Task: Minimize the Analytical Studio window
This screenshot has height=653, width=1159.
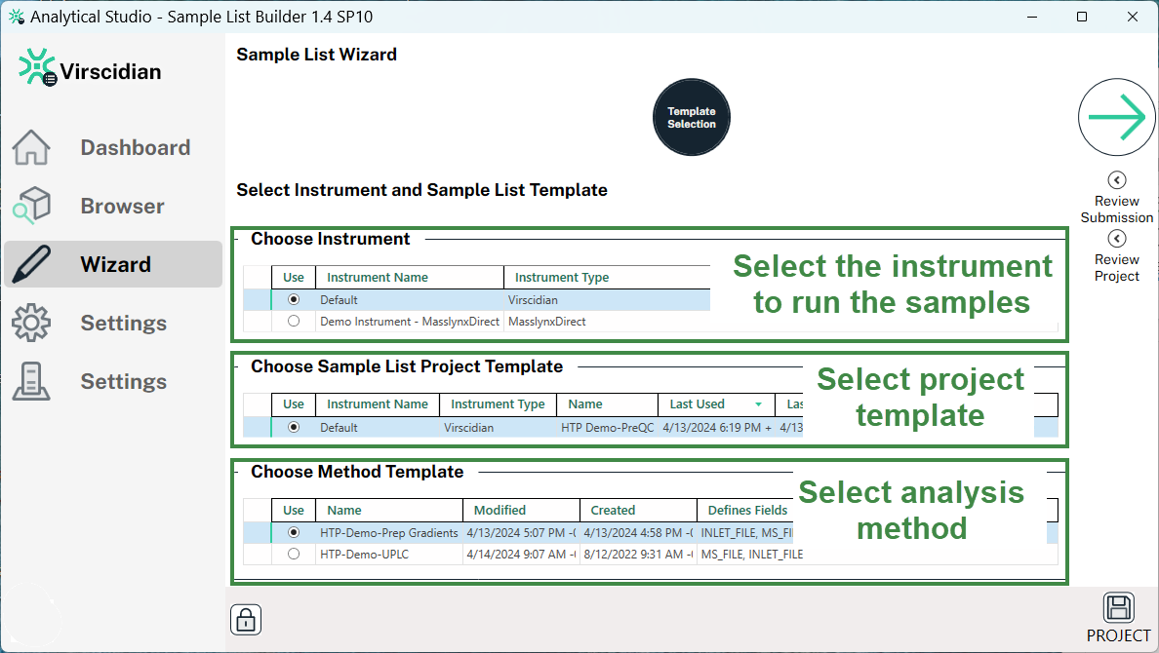Action: (x=1032, y=17)
